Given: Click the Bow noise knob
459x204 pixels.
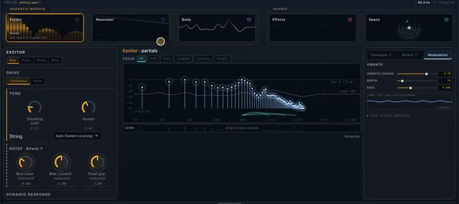Looking at the screenshot, I should click(x=25, y=162).
